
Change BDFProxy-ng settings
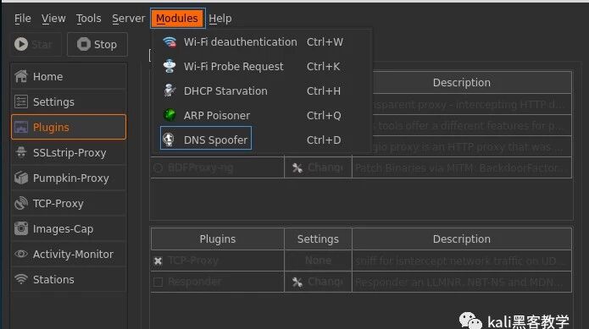point(318,167)
